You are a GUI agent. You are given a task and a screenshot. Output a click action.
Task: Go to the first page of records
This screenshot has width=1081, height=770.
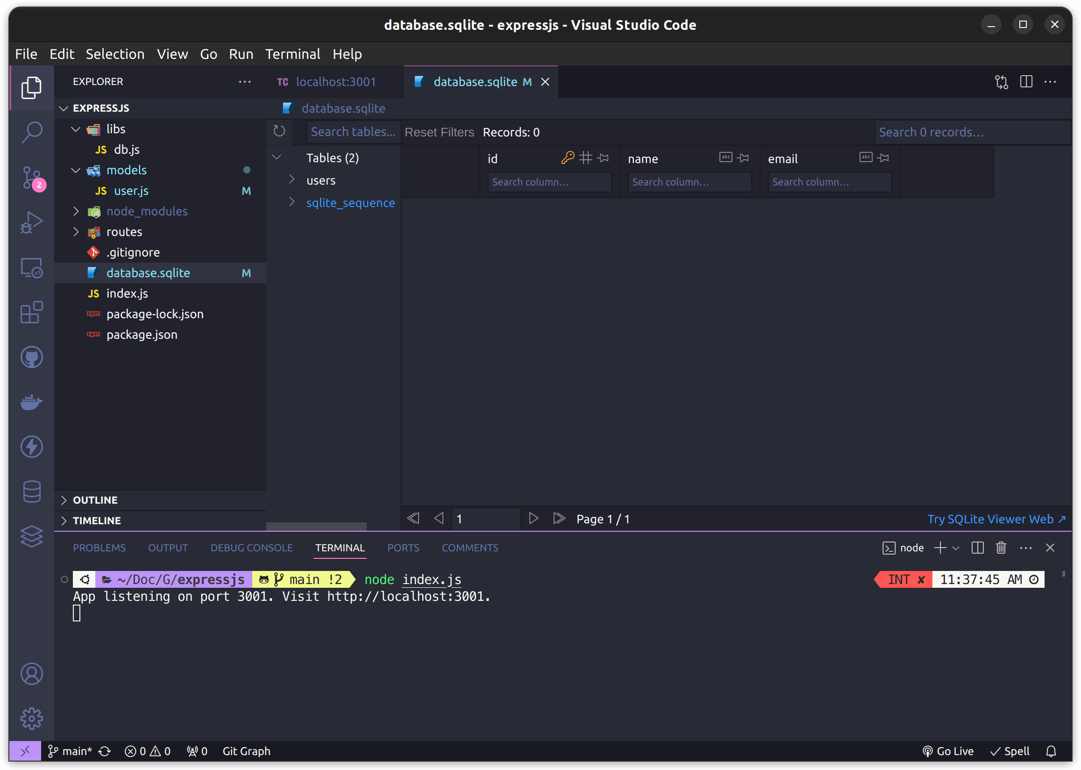point(413,518)
